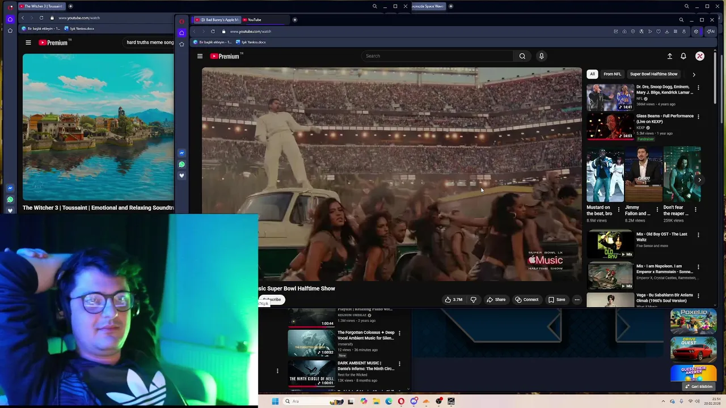Open Dark Ambient Music Dante's Inferno video
Screen dimensions: 726x408
(x=311, y=373)
